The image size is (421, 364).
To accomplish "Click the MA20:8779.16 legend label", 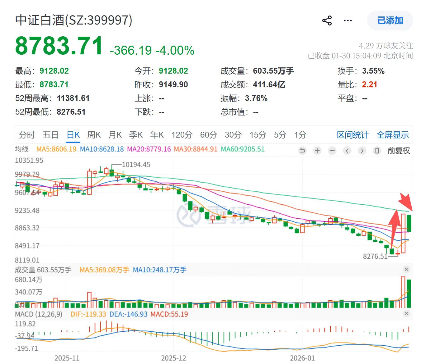I will (149, 149).
